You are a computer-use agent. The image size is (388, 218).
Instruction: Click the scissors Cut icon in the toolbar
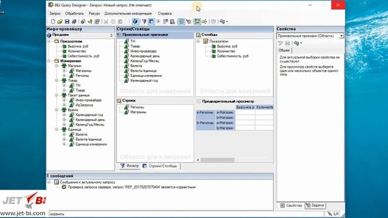tap(106, 22)
